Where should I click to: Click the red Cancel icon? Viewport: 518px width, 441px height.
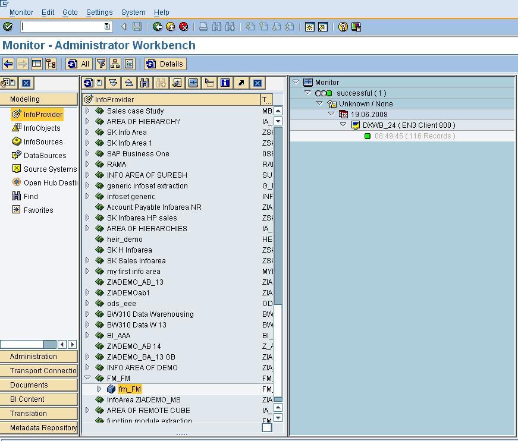coord(183,27)
